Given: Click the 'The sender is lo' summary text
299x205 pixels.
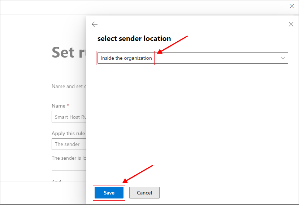Looking at the screenshot, I should [x=68, y=158].
